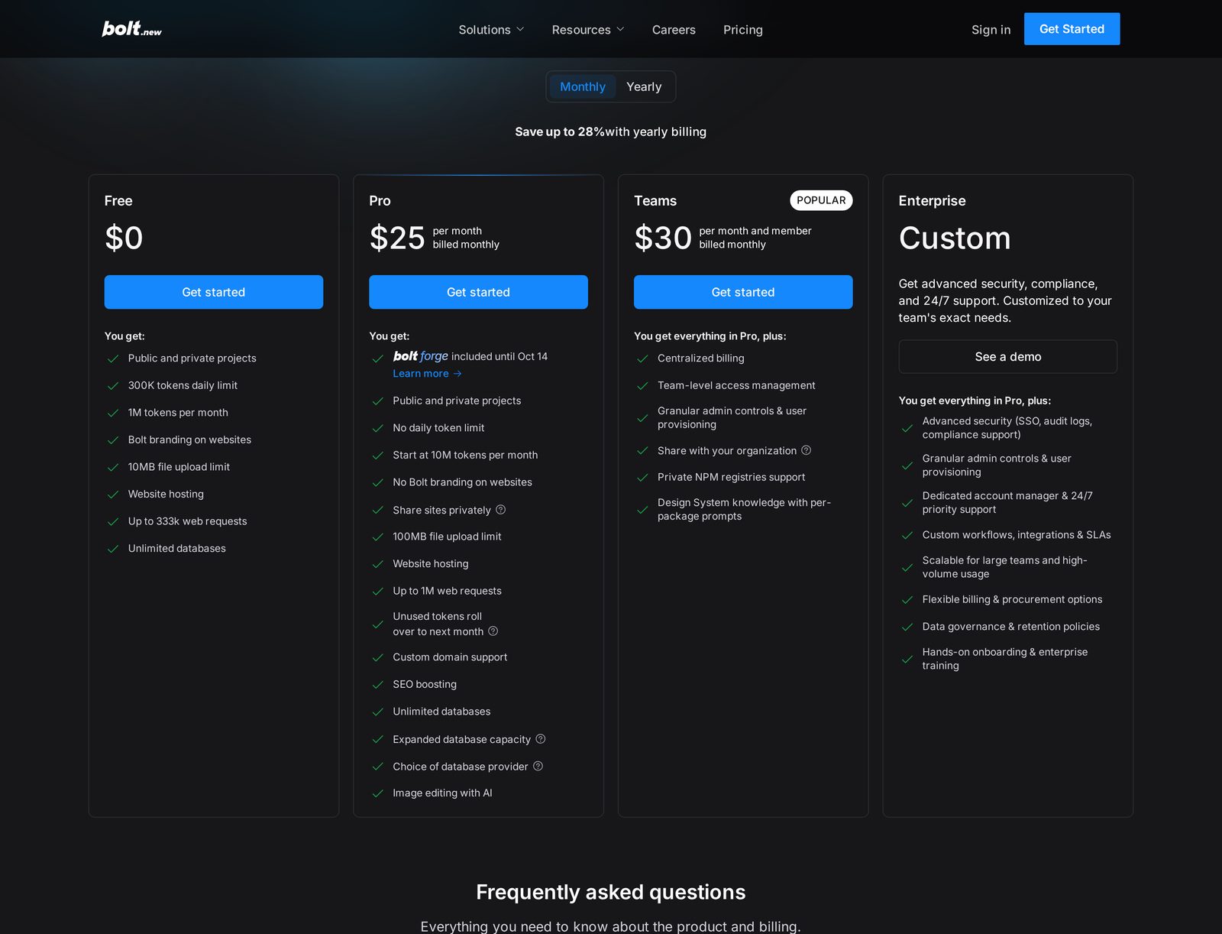Screen dimensions: 1222x934
Task: Expand the Solutions dropdown menu
Action: (491, 30)
